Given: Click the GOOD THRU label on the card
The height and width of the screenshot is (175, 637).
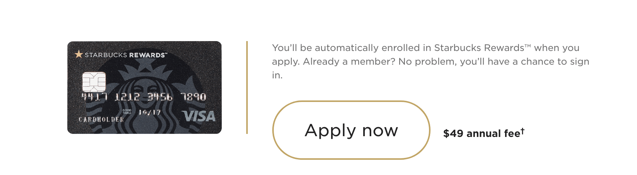Looking at the screenshot, I should 127,111.
